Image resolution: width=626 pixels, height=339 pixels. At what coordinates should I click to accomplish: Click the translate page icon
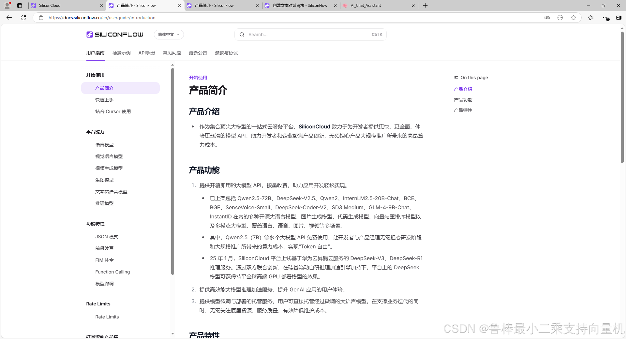pyautogui.click(x=547, y=18)
